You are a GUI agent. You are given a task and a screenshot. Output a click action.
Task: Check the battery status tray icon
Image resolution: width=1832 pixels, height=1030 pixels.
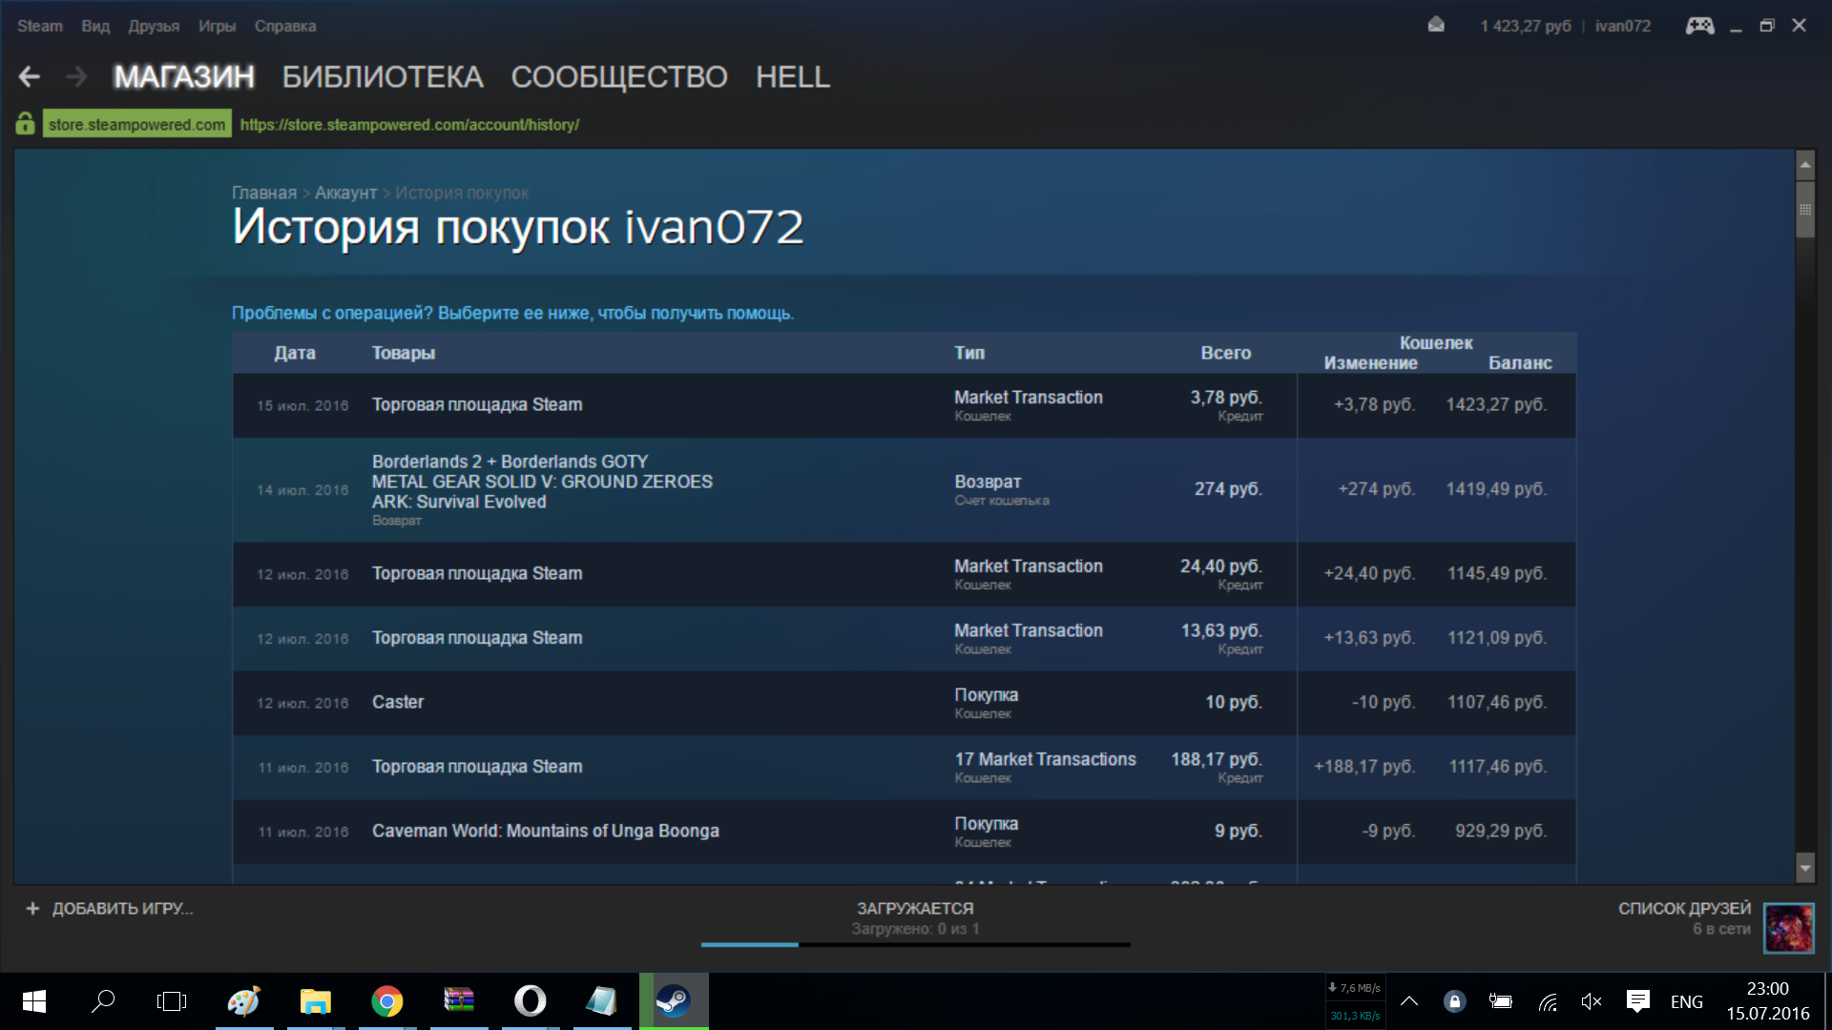click(x=1500, y=1001)
